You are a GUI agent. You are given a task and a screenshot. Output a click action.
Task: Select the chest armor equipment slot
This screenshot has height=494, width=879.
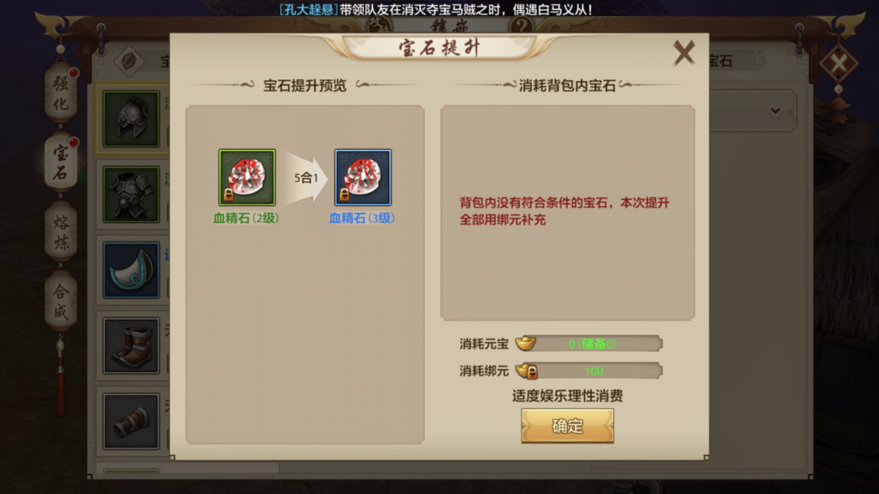pyautogui.click(x=131, y=195)
